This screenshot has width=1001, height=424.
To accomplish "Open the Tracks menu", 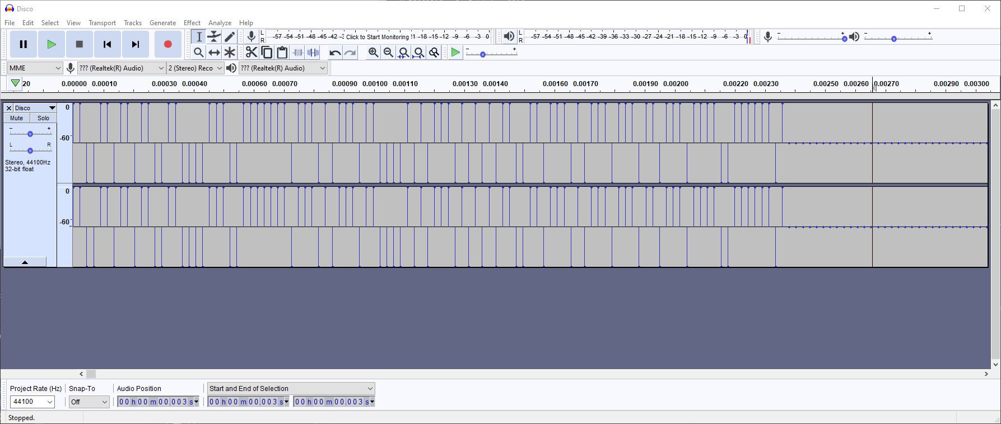I will click(133, 23).
